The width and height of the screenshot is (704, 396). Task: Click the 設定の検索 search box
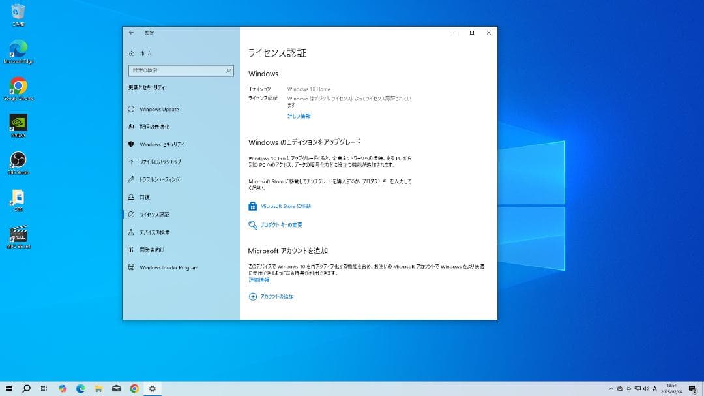(181, 70)
